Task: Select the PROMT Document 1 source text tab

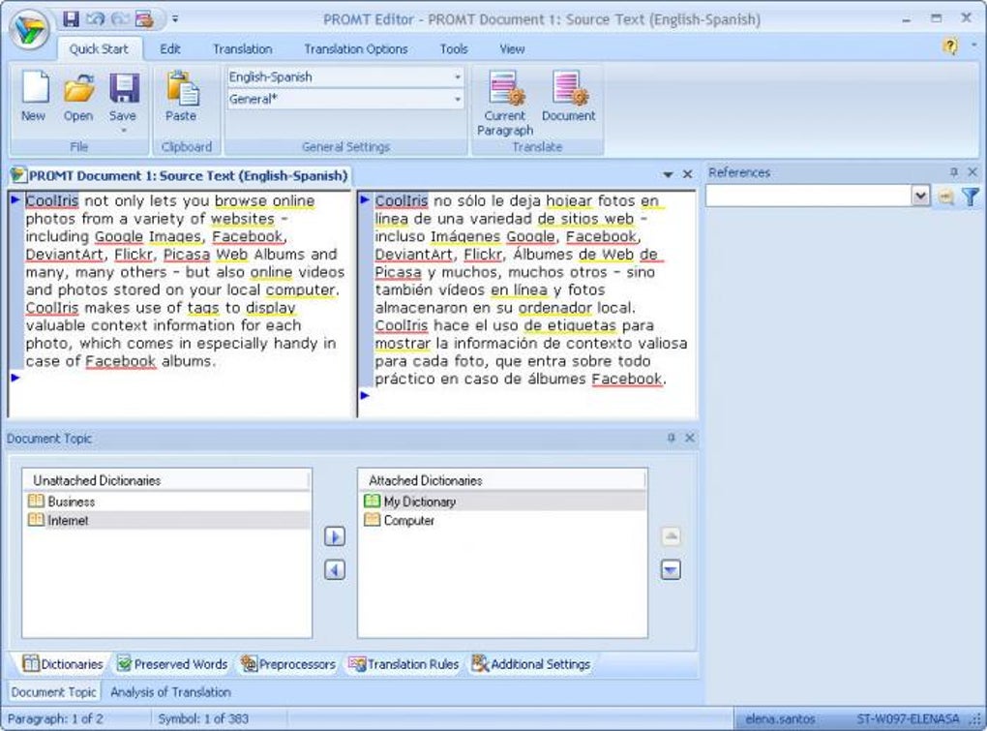Action: [180, 175]
